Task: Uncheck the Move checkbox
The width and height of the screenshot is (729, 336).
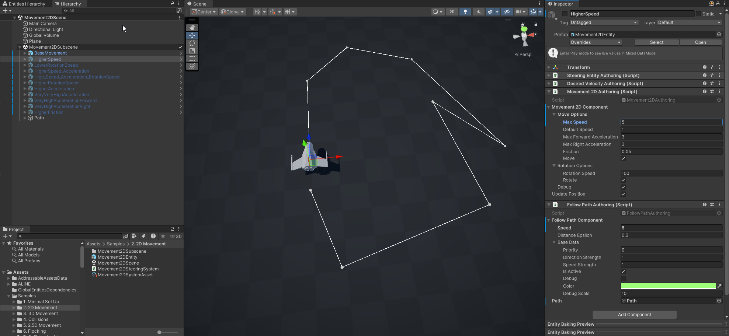Action: coord(623,158)
